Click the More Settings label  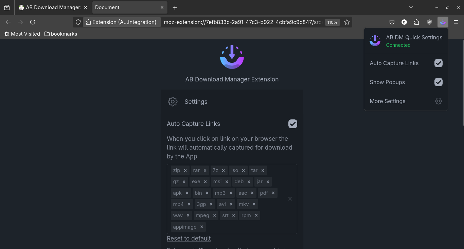tap(388, 101)
